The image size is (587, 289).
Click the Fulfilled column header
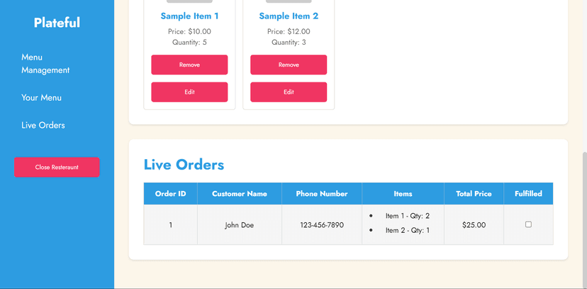coord(528,194)
